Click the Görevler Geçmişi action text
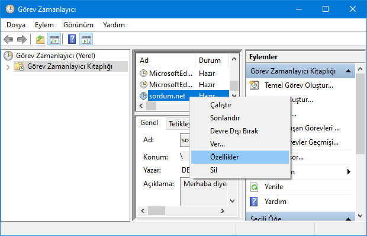The height and width of the screenshot is (236, 367). click(314, 142)
